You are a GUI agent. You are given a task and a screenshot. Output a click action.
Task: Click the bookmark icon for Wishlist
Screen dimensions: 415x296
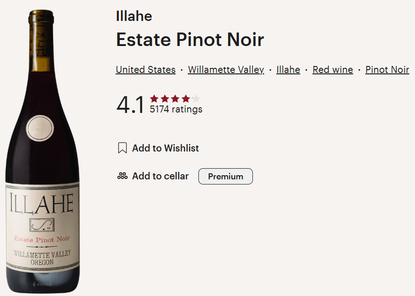pyautogui.click(x=122, y=148)
